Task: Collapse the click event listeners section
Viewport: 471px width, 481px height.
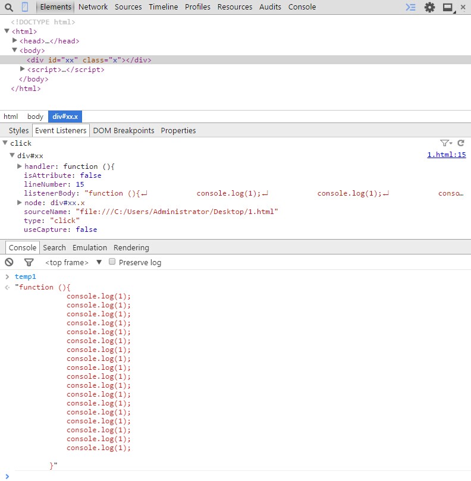Action: pos(5,143)
